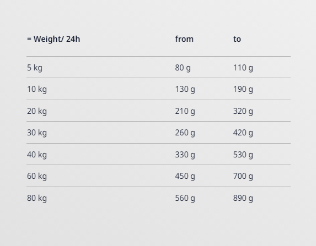
Task: Click the 'from' column header
Action: click(x=184, y=39)
